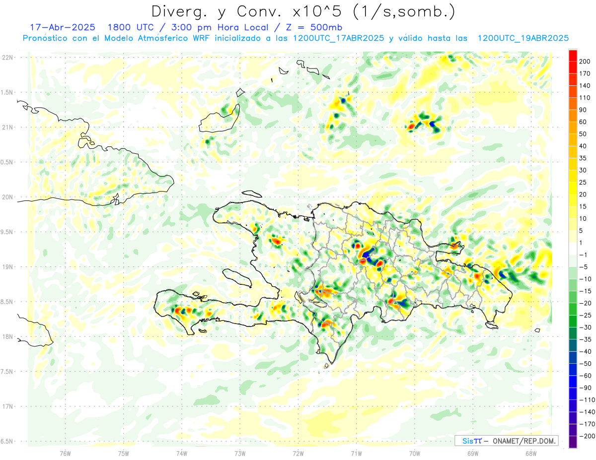Click the '68W' longitude label
The image size is (596, 460).
click(x=531, y=454)
